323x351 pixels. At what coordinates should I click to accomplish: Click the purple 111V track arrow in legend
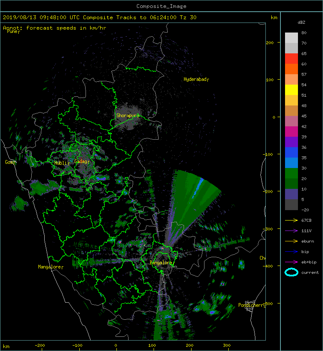pyautogui.click(x=291, y=231)
